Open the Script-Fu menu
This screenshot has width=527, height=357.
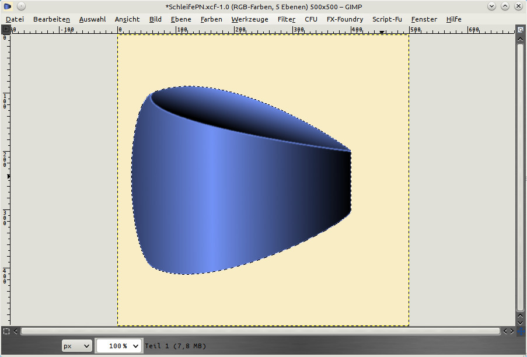pos(387,19)
